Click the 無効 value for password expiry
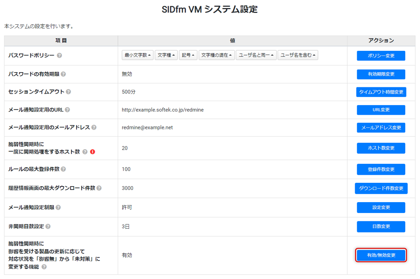This screenshot has width=420, height=279. click(x=127, y=74)
